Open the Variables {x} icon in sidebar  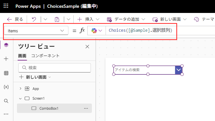pyautogui.click(x=6, y=87)
